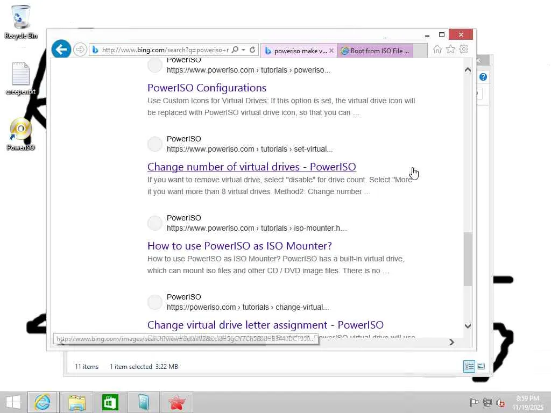The image size is (551, 413).
Task: Open 'How to use PowerISO as ISO Mounter?'
Action: coord(239,245)
